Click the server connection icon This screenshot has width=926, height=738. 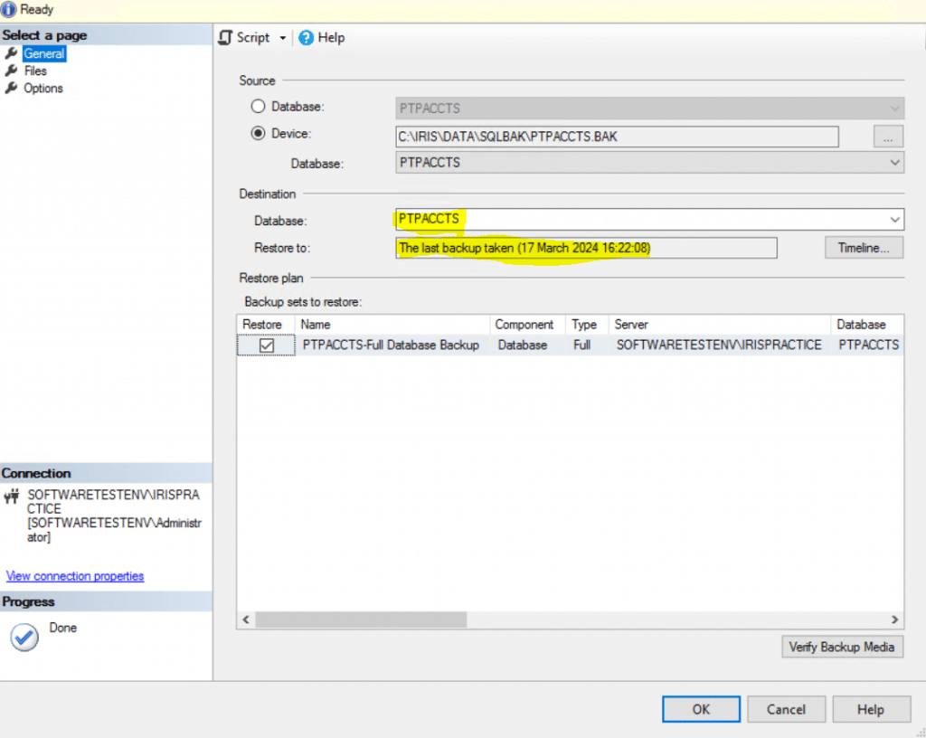[x=11, y=497]
